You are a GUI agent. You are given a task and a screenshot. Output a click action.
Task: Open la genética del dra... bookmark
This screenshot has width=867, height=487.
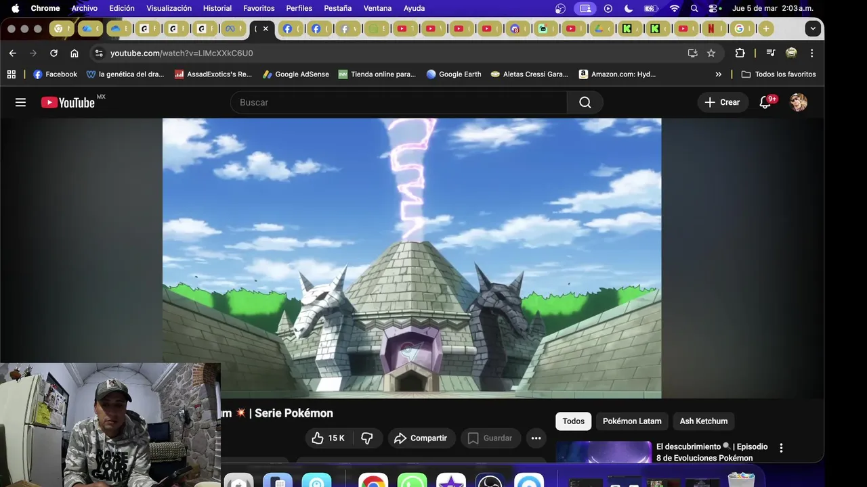(125, 74)
